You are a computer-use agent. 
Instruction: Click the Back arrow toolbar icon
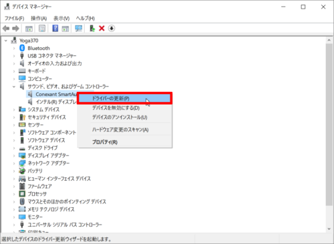tap(6, 29)
